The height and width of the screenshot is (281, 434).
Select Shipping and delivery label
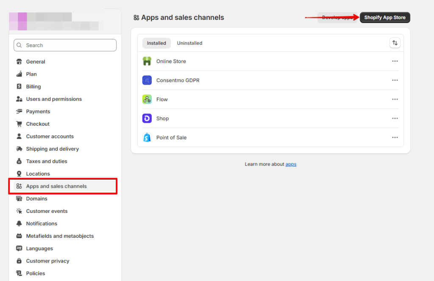pos(53,149)
